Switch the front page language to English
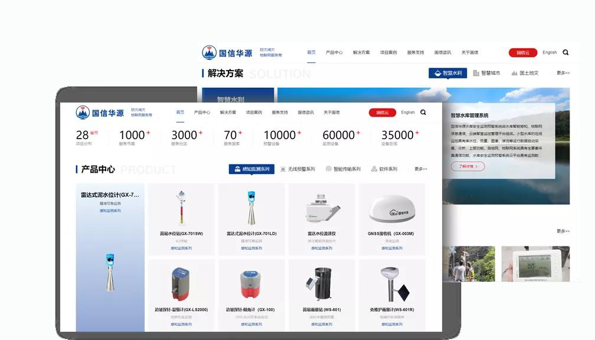Screen dimensions: 595x340 [408, 113]
